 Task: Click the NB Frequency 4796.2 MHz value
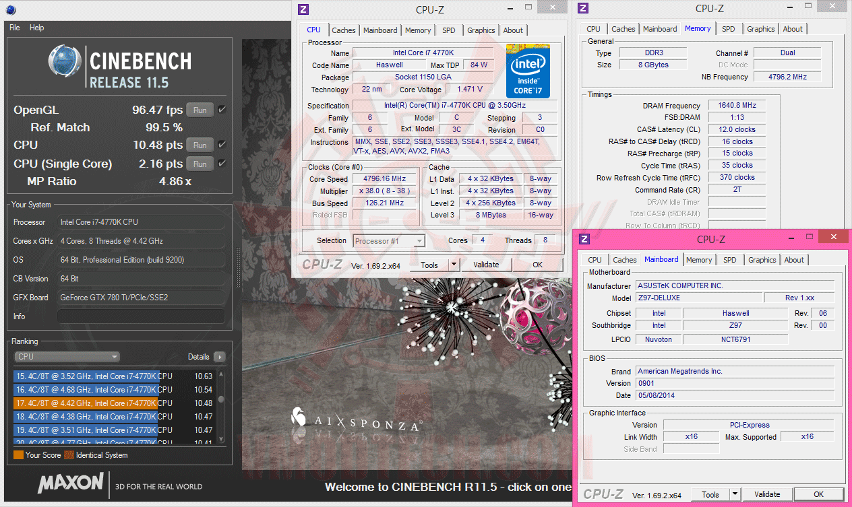pos(787,77)
